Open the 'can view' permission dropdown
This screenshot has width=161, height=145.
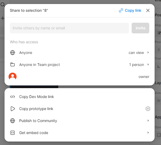click(x=139, y=53)
